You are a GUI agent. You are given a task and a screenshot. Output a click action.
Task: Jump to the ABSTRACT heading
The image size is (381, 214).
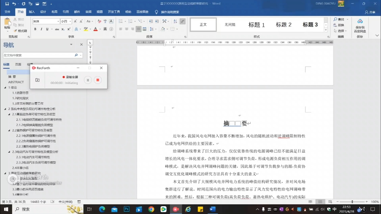pos(16,82)
